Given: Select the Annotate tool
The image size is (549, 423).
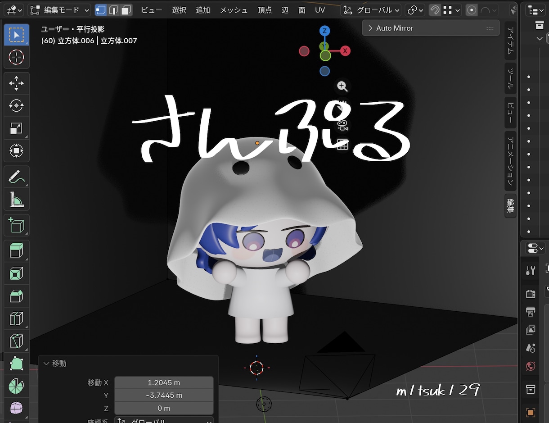Looking at the screenshot, I should click(x=17, y=177).
